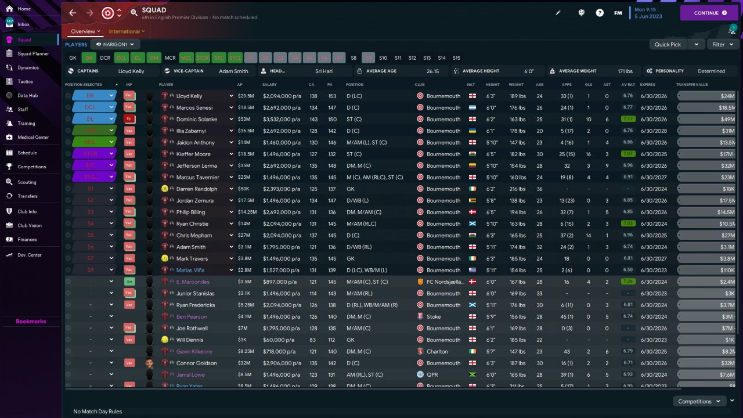Open the Filter dropdown
The height and width of the screenshot is (418, 743).
[x=722, y=44]
